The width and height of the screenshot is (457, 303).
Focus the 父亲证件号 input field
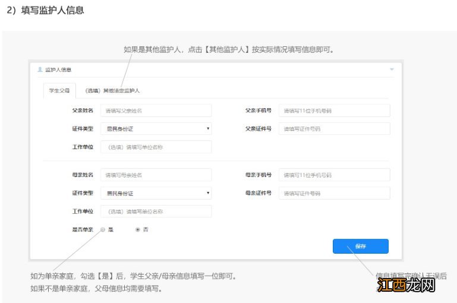pos(335,129)
